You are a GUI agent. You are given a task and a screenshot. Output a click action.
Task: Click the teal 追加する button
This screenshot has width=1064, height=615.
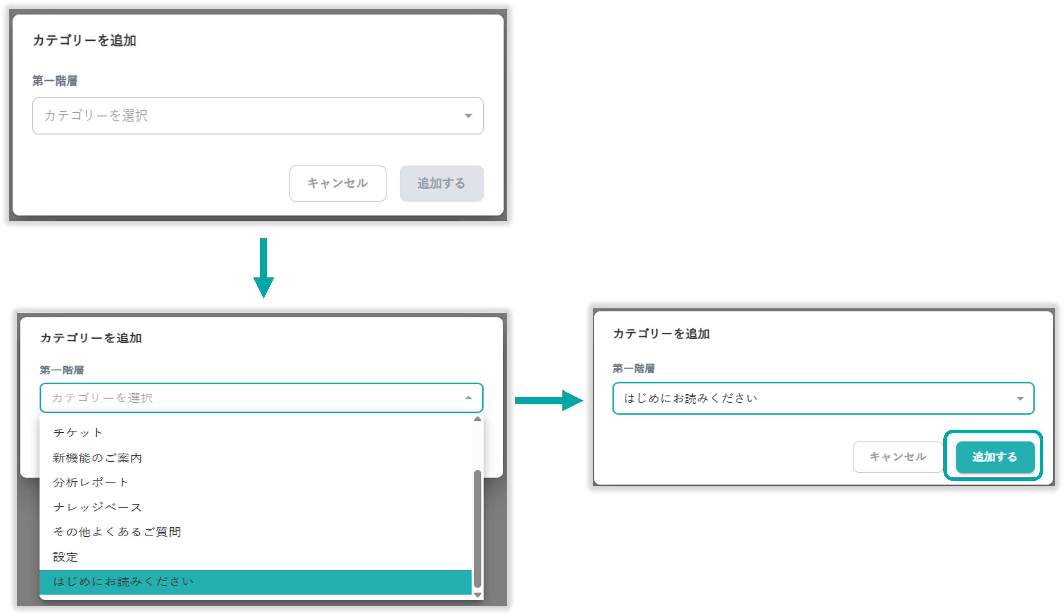coord(994,457)
